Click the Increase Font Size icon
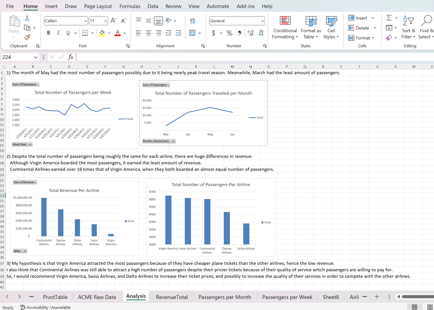This screenshot has width=434, height=310. click(x=114, y=21)
